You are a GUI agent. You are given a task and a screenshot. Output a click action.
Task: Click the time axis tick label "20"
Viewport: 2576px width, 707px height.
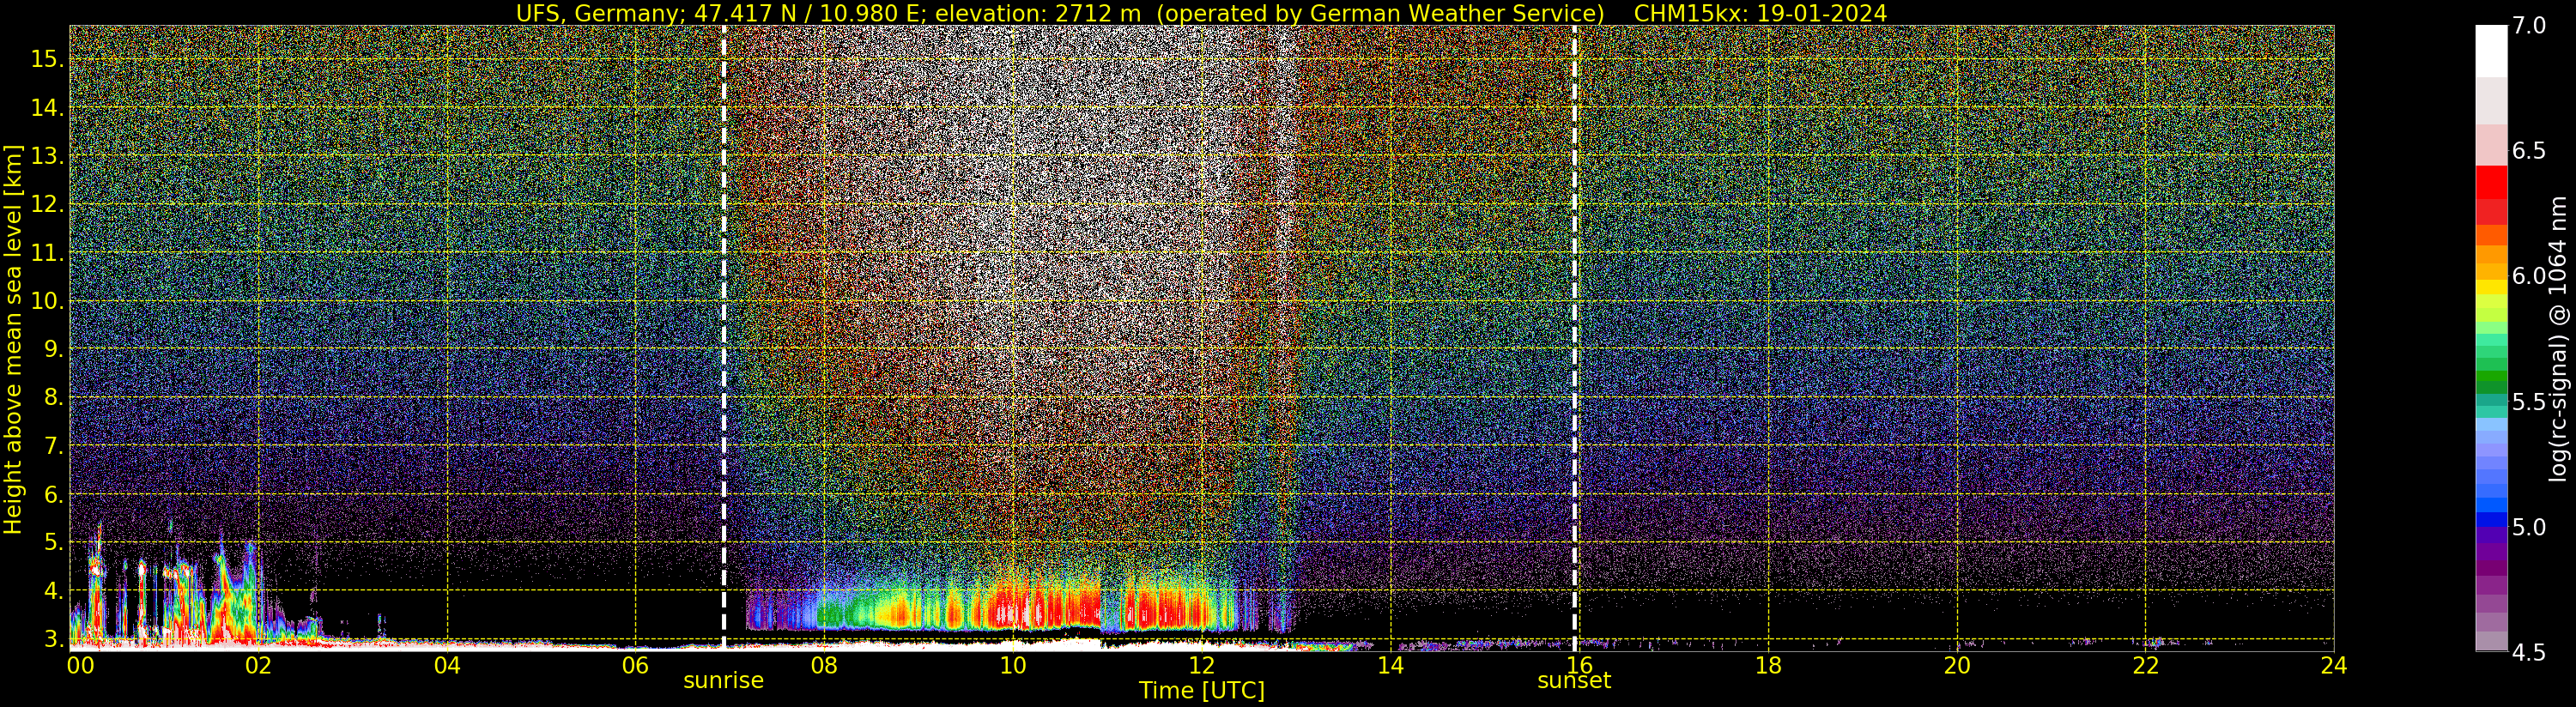(1957, 665)
